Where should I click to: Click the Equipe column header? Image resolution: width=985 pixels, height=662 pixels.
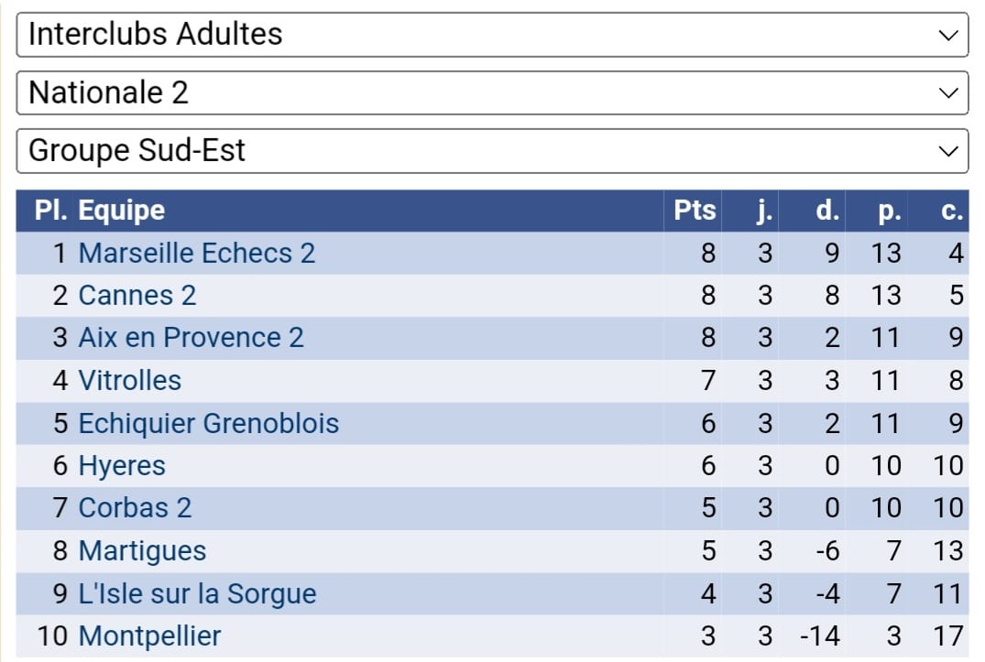(122, 211)
